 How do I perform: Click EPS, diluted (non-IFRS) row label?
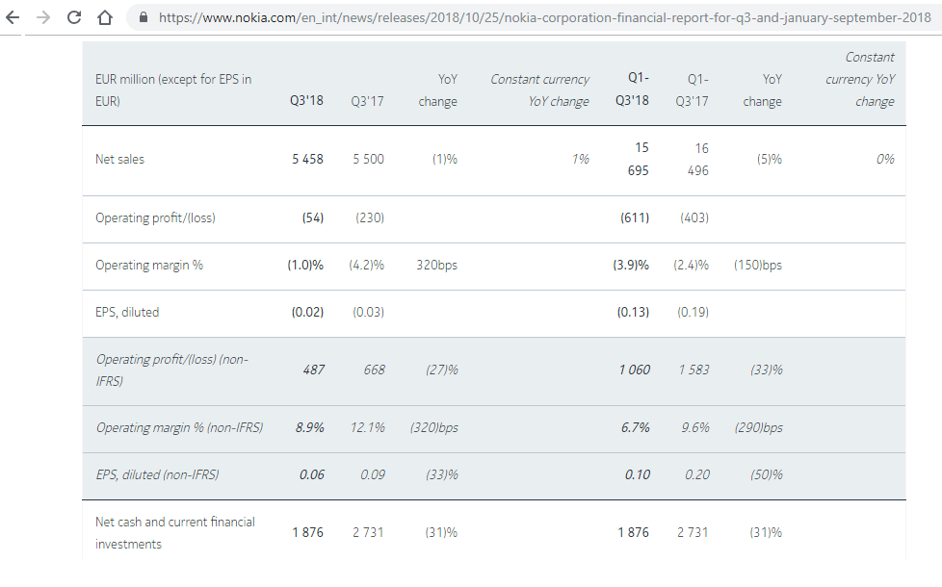157,475
